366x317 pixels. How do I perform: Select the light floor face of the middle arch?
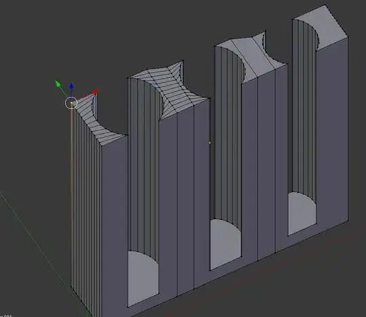(x=225, y=244)
